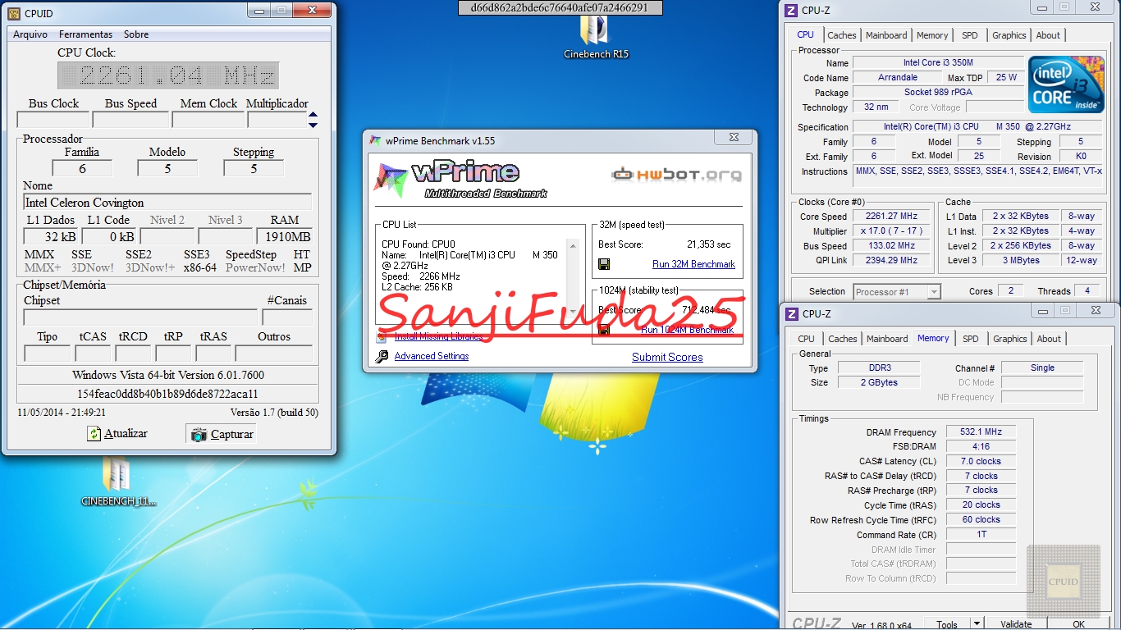This screenshot has height=630, width=1121.
Task: Open the Cinebench R15 desktop folder
Action: tap(596, 37)
